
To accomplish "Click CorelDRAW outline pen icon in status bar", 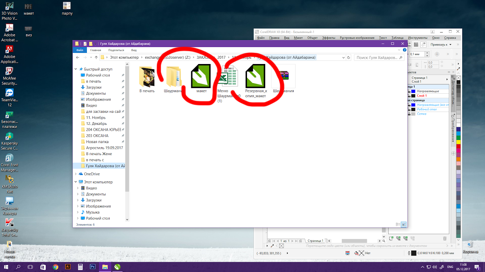I will point(409,253).
